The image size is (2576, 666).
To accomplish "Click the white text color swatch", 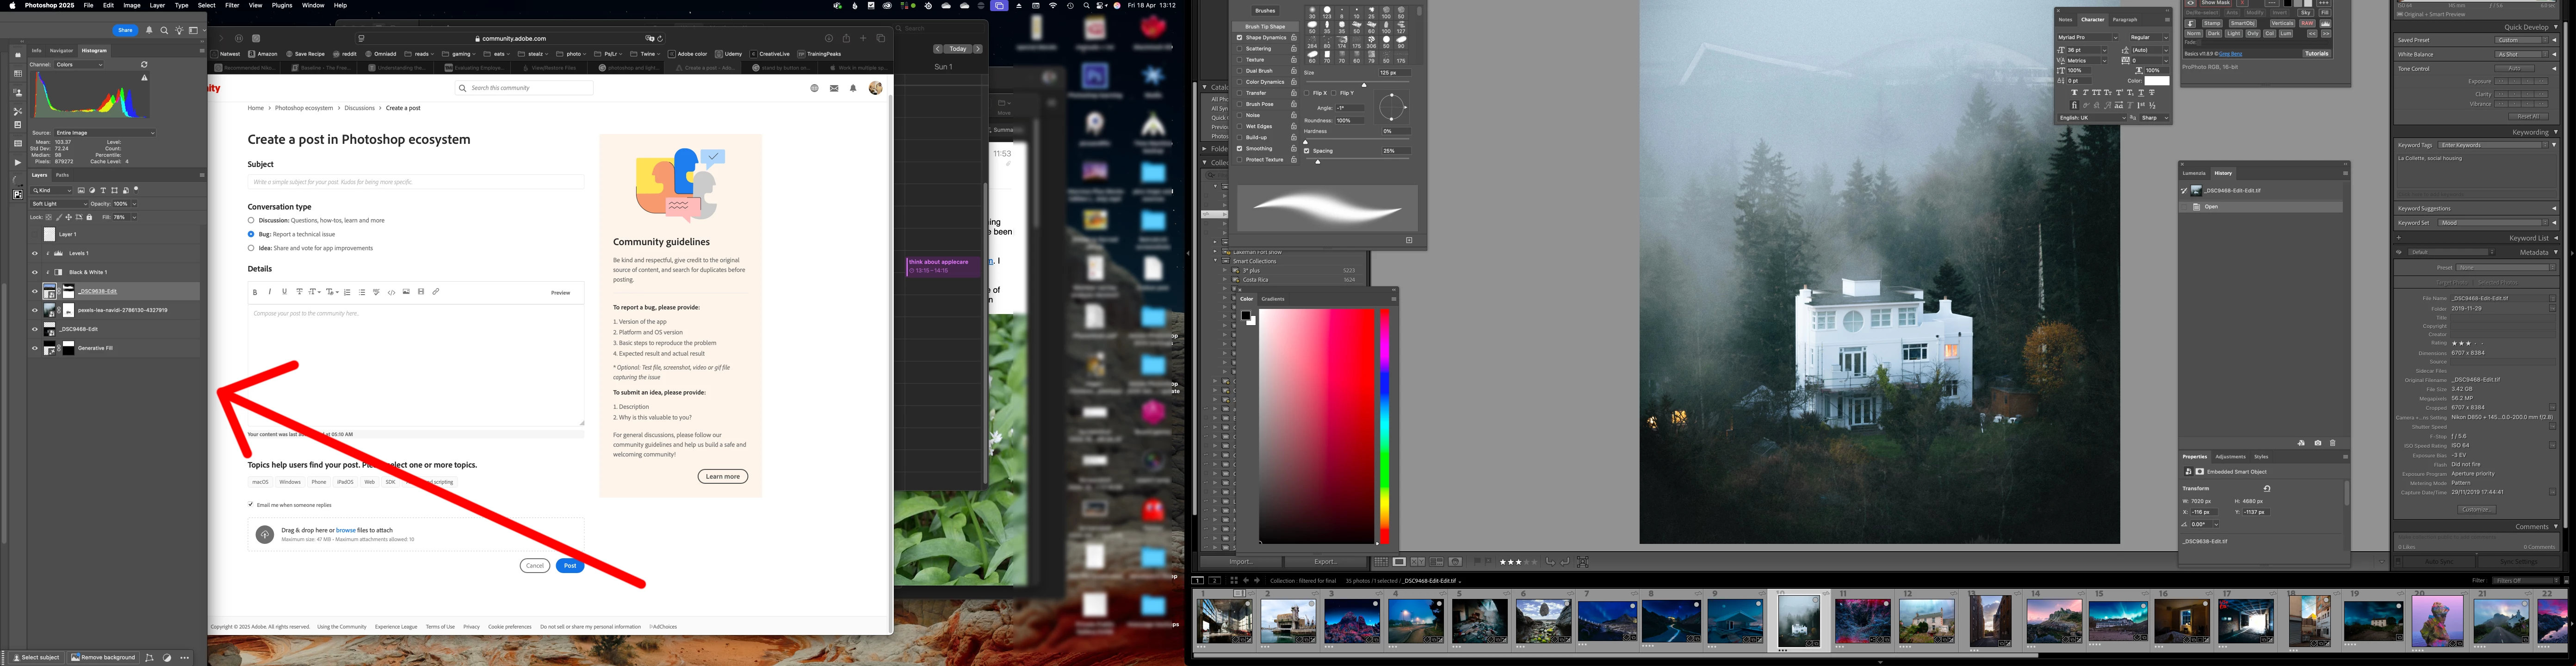I will (2157, 81).
